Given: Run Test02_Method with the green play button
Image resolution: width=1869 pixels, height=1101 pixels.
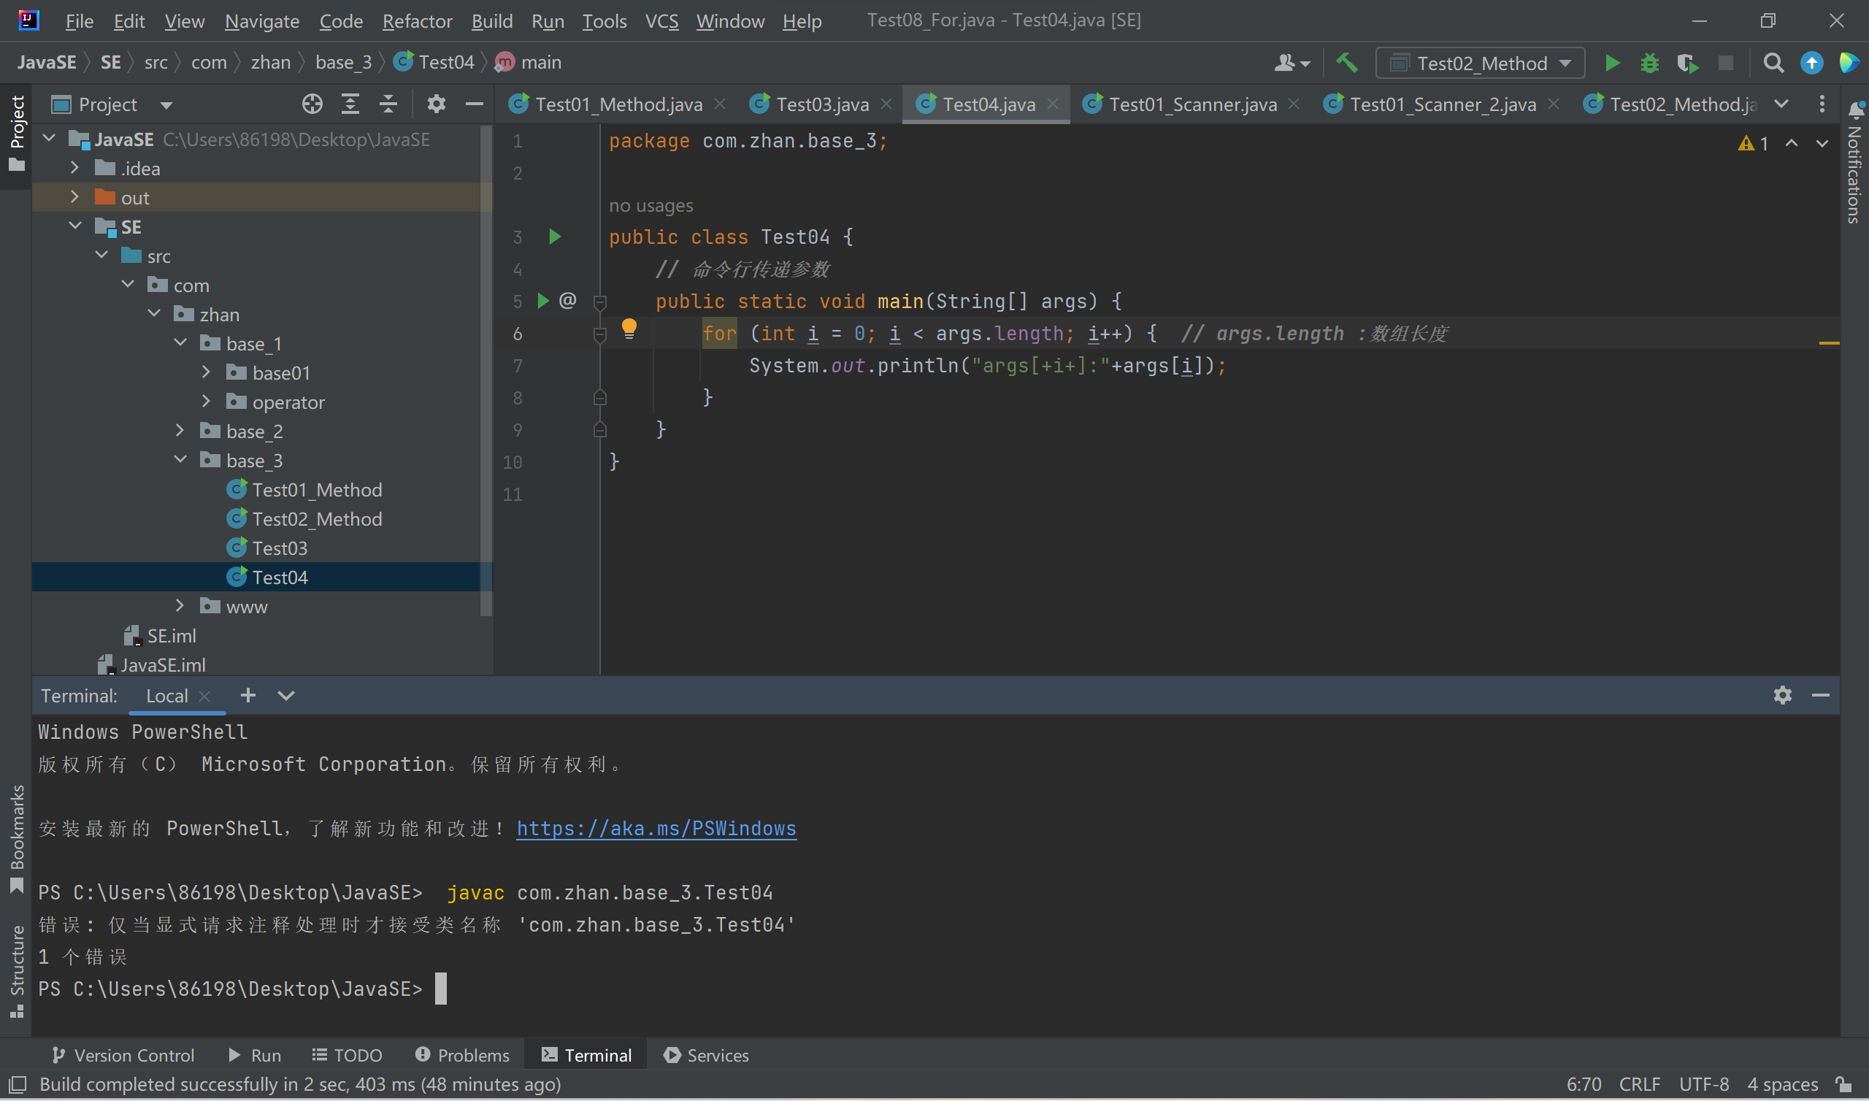Looking at the screenshot, I should [1611, 63].
